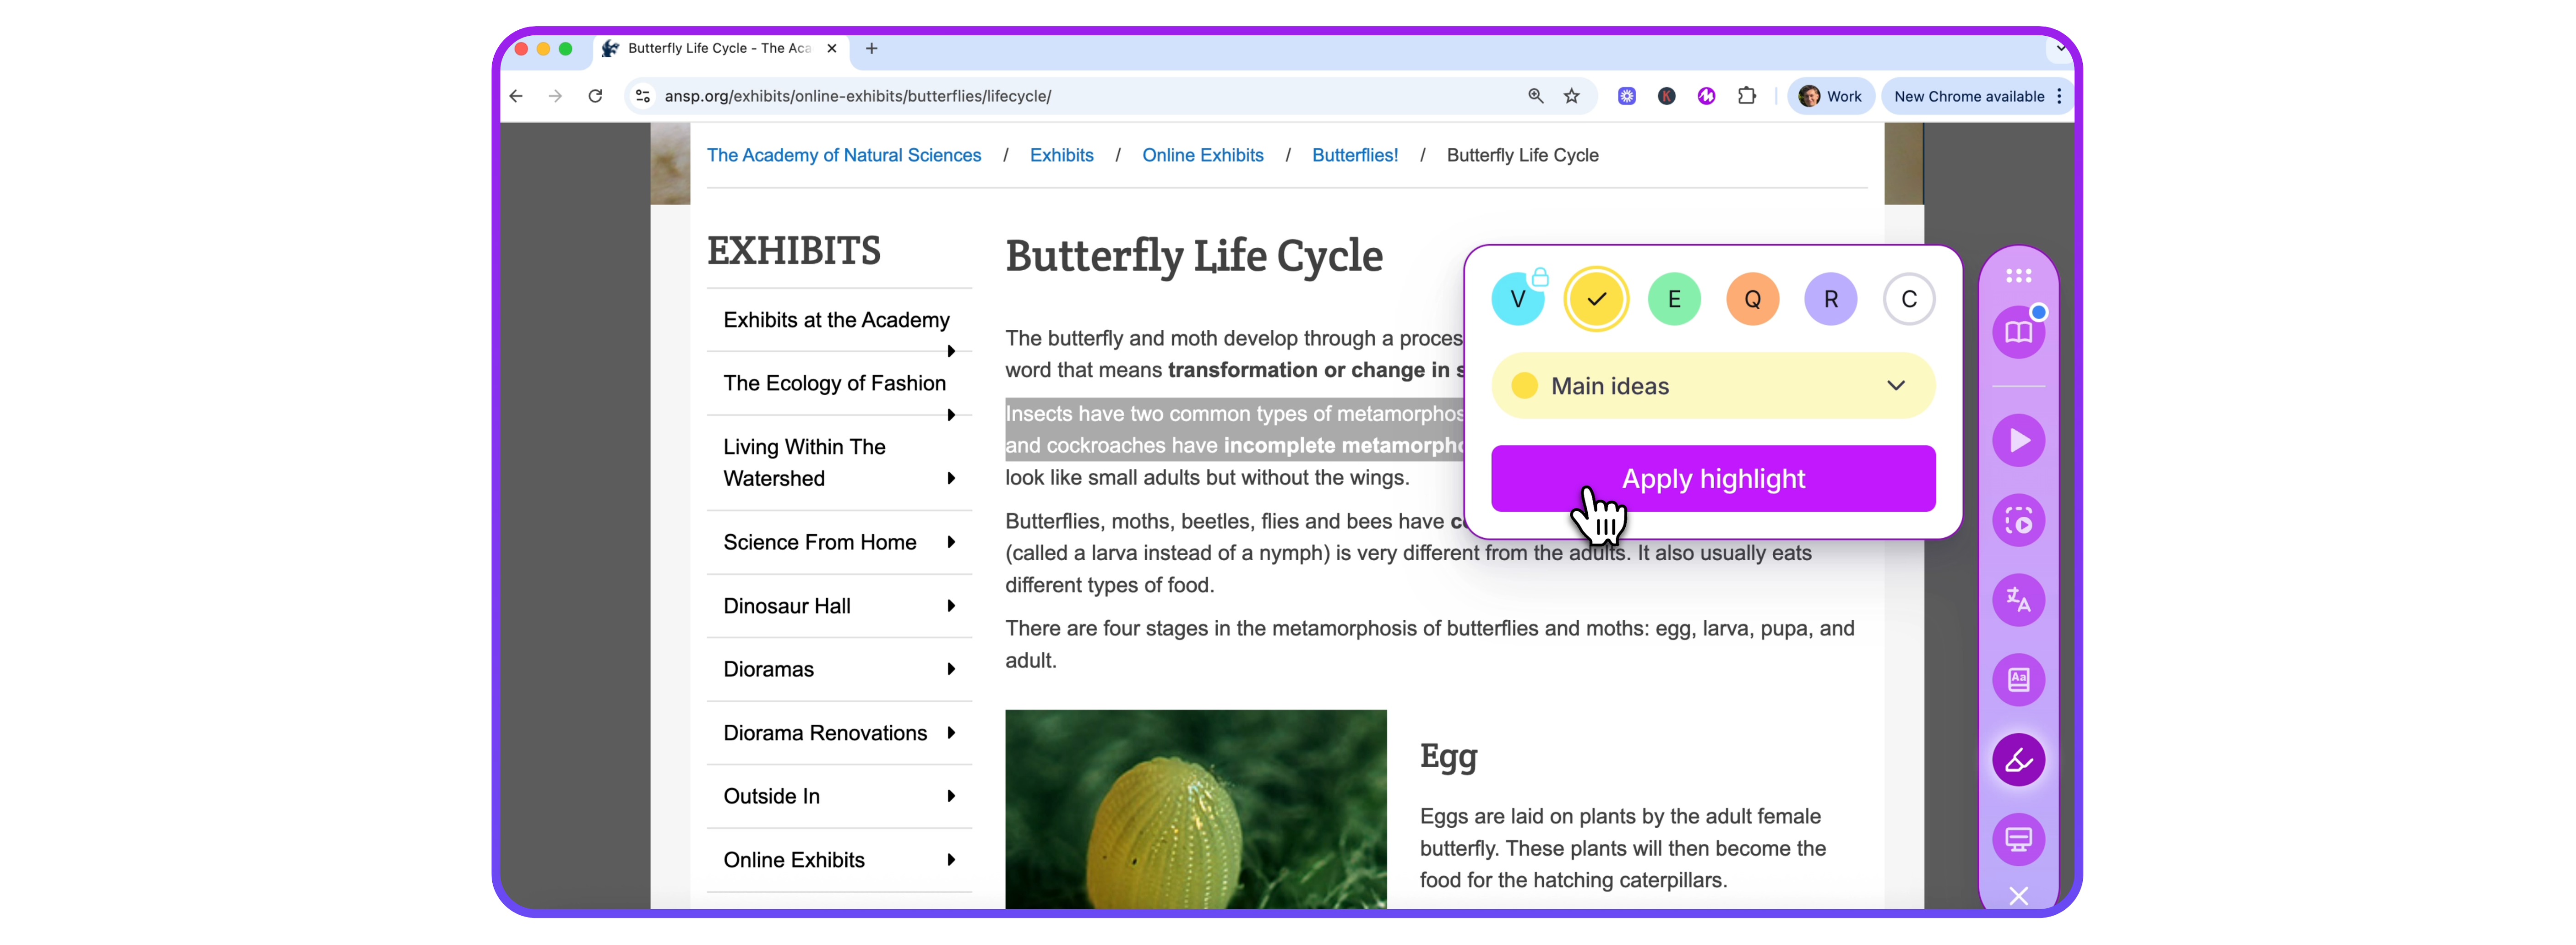Open Dioramas menu item
The image size is (2576, 945).
(x=768, y=669)
